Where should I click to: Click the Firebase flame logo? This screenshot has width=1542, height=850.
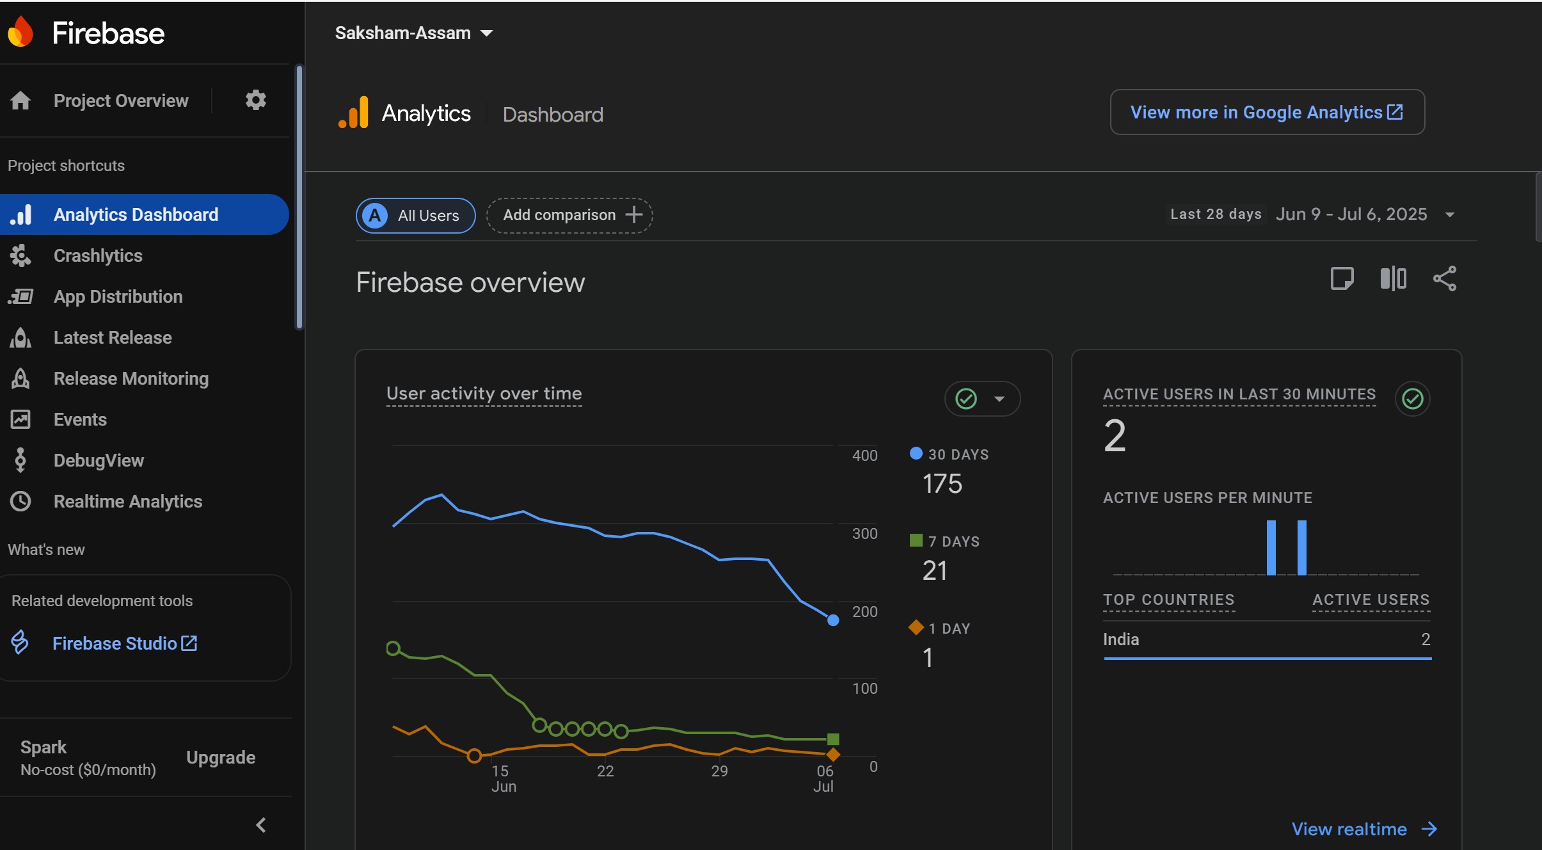[x=20, y=32]
